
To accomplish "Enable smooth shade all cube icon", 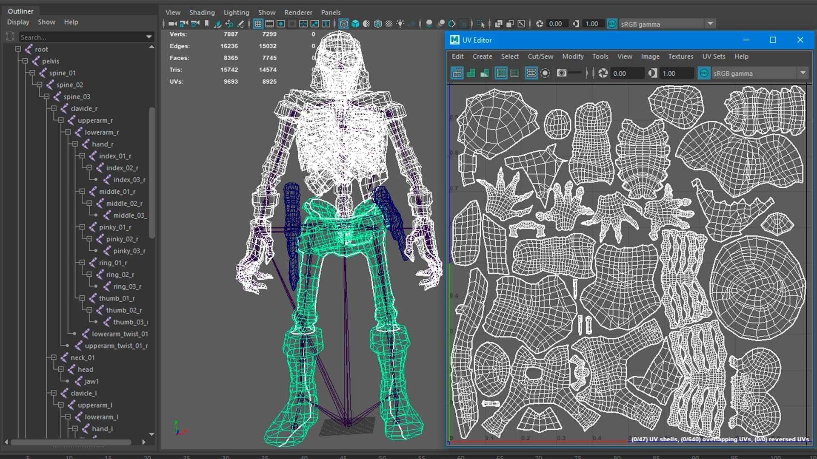I will pos(355,24).
